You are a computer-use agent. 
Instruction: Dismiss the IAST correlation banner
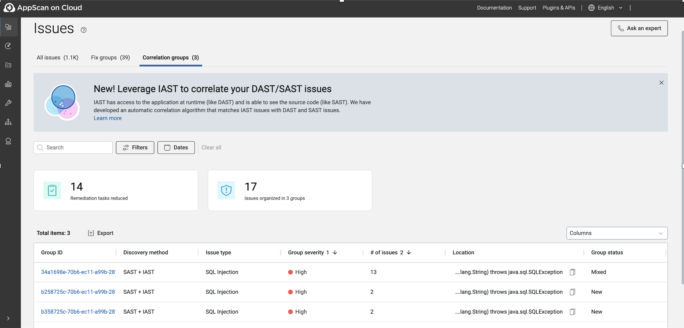pyautogui.click(x=661, y=83)
